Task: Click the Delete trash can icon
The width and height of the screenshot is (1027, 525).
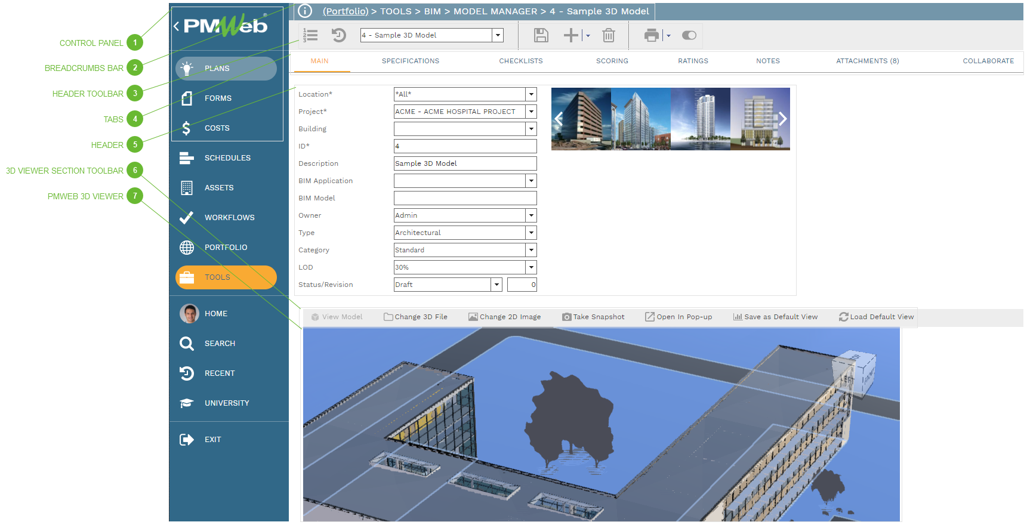Action: click(608, 36)
